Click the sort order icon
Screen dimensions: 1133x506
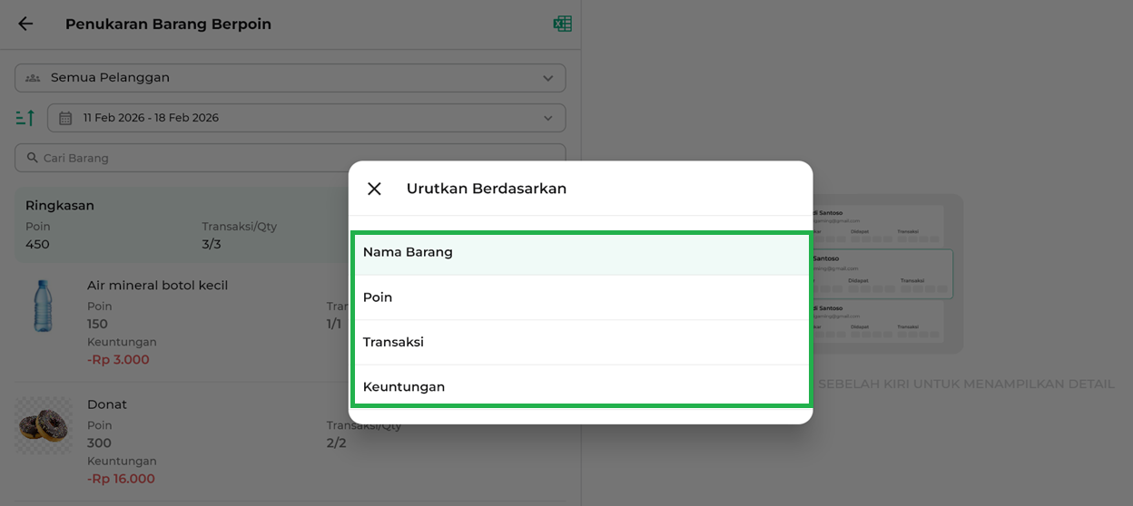(25, 118)
